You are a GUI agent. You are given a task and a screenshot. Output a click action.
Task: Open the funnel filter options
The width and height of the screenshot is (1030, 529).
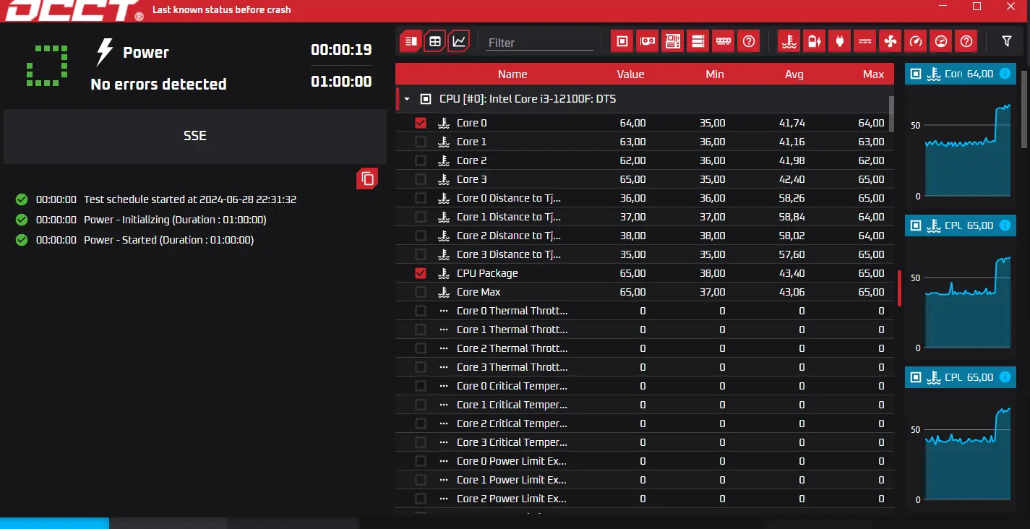click(x=1007, y=41)
